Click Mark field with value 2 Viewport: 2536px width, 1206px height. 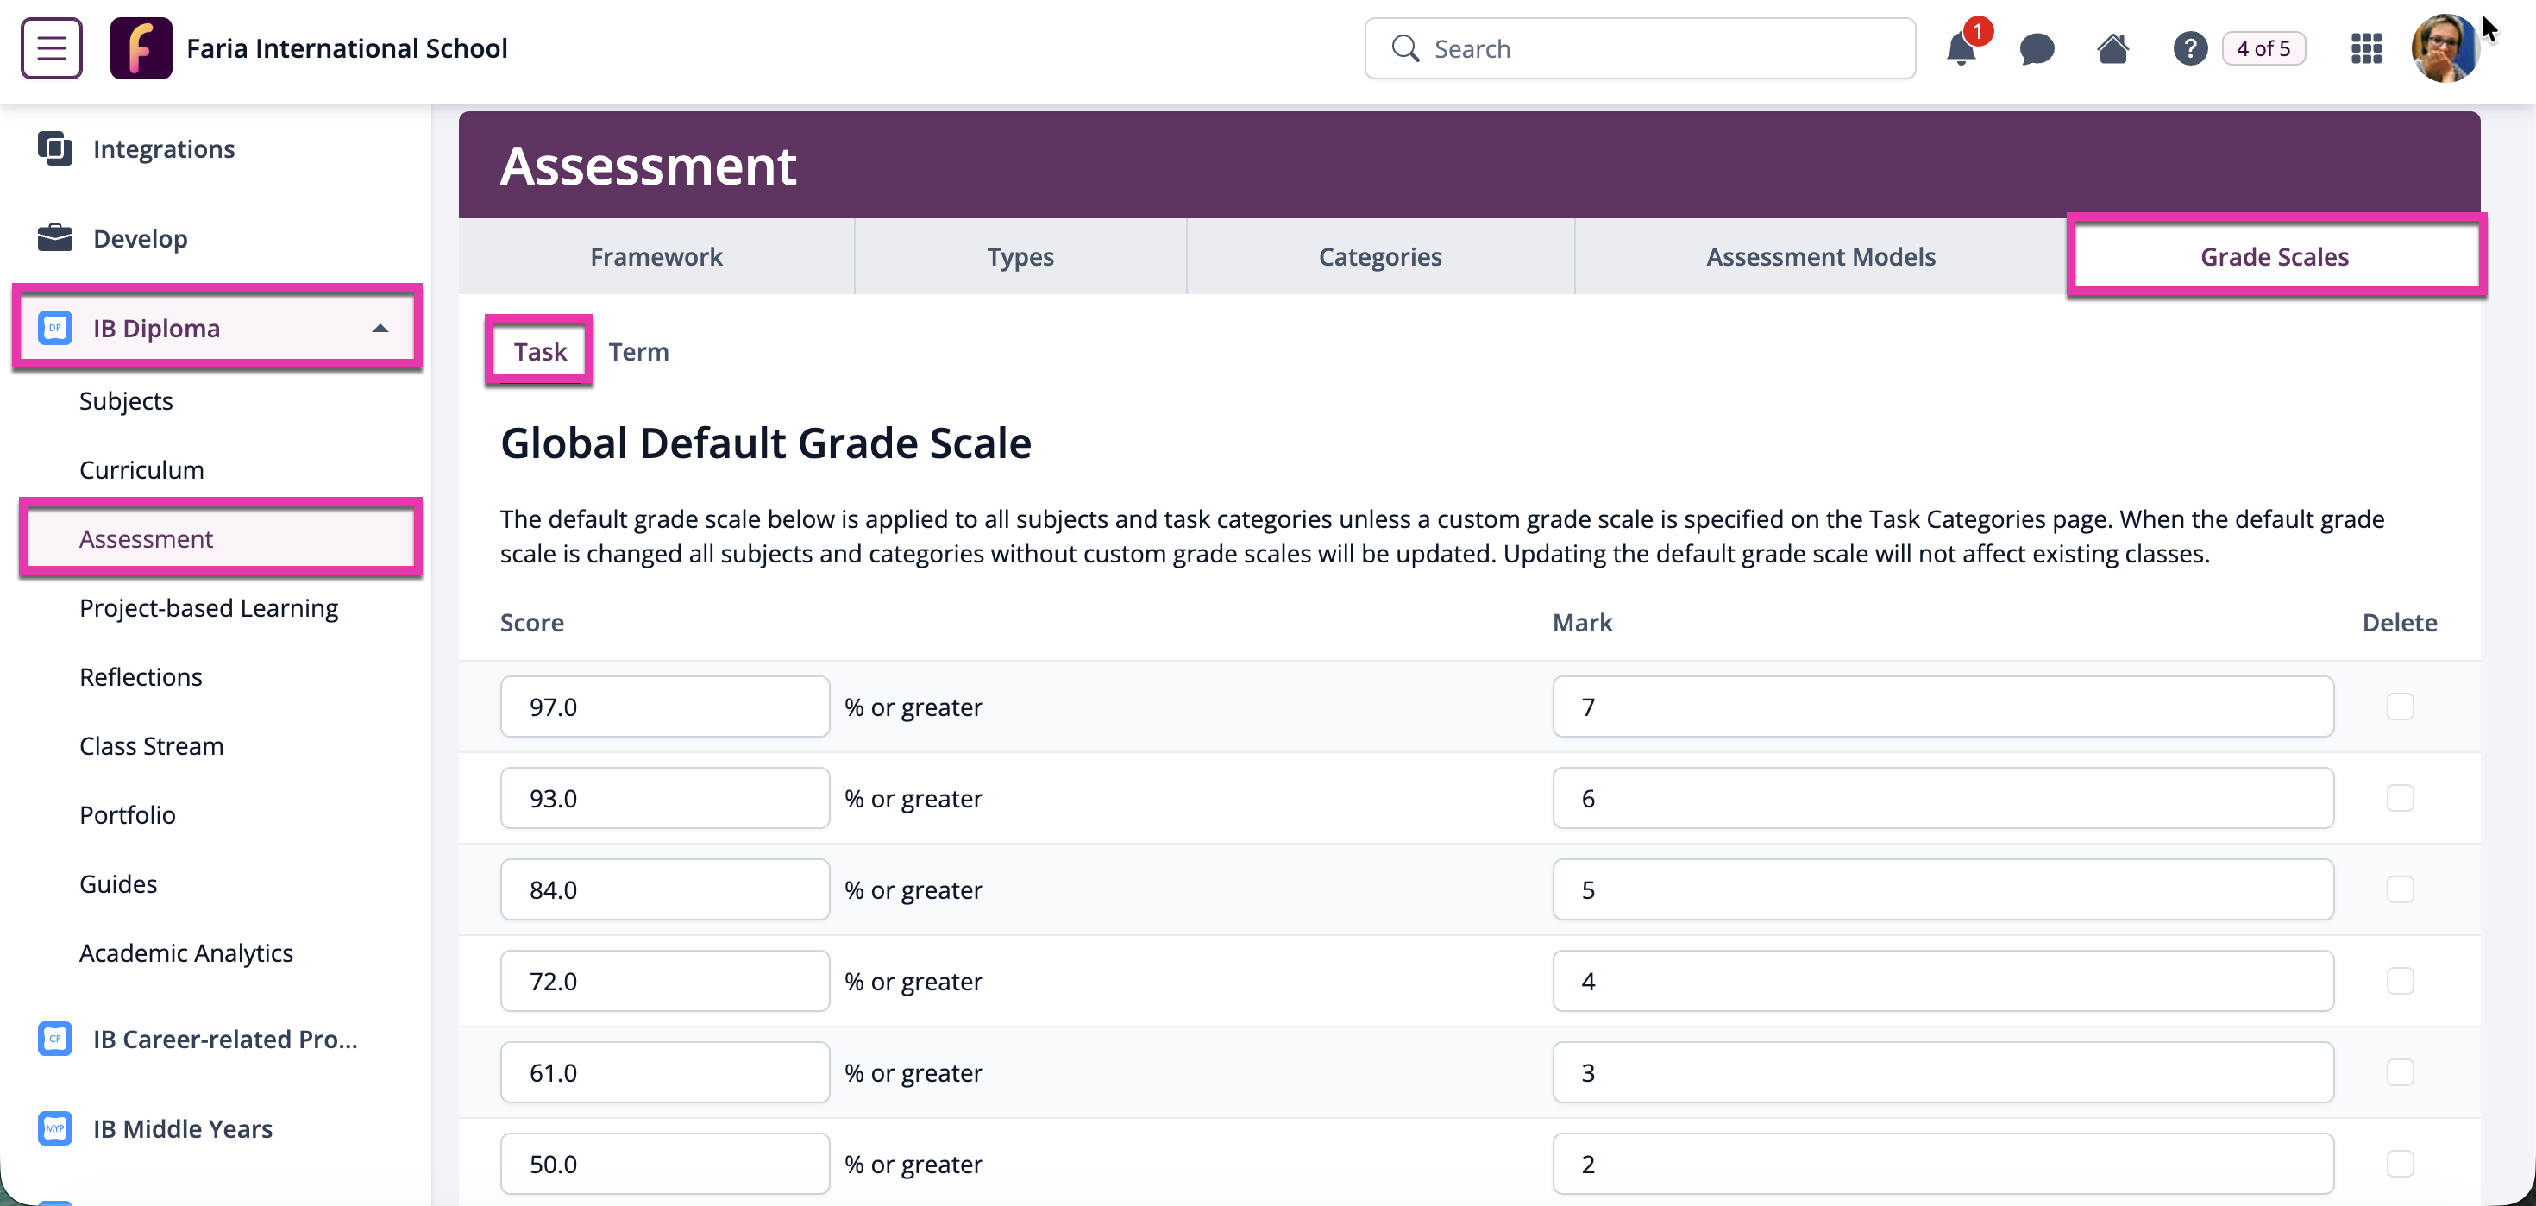tap(1943, 1164)
